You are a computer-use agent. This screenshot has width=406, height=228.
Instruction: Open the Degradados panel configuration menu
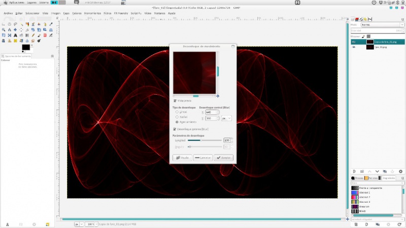coord(402,178)
